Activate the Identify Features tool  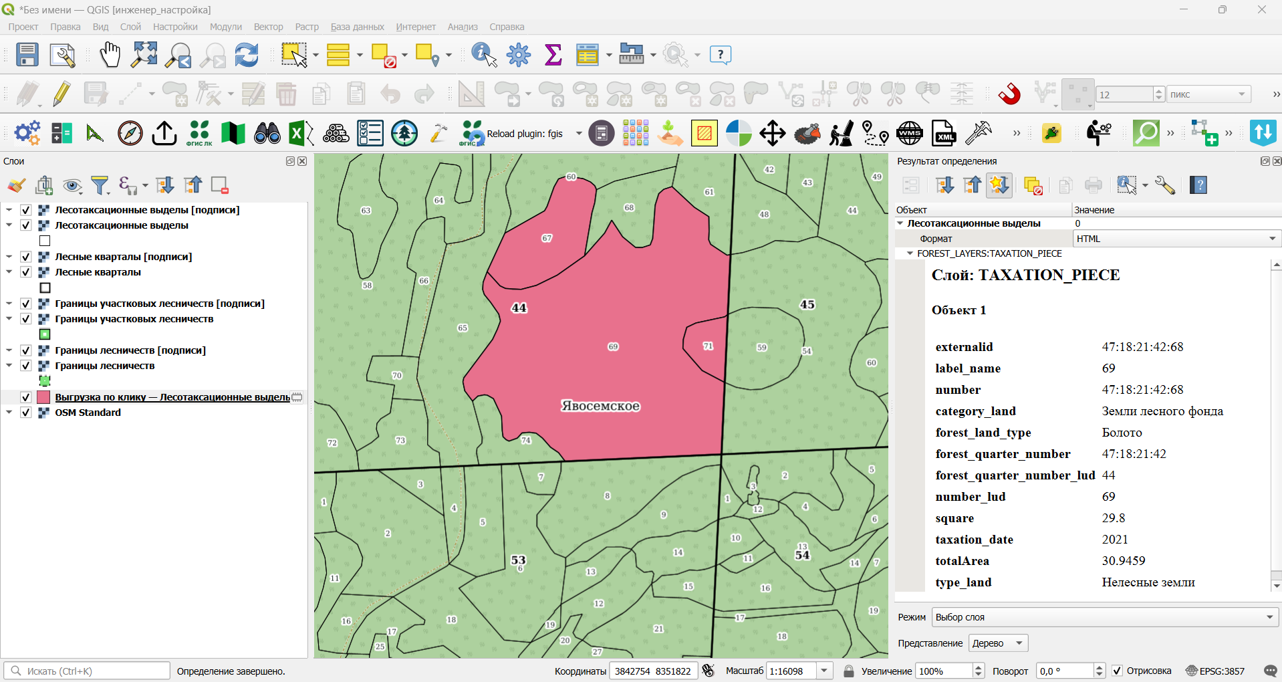[x=484, y=55]
